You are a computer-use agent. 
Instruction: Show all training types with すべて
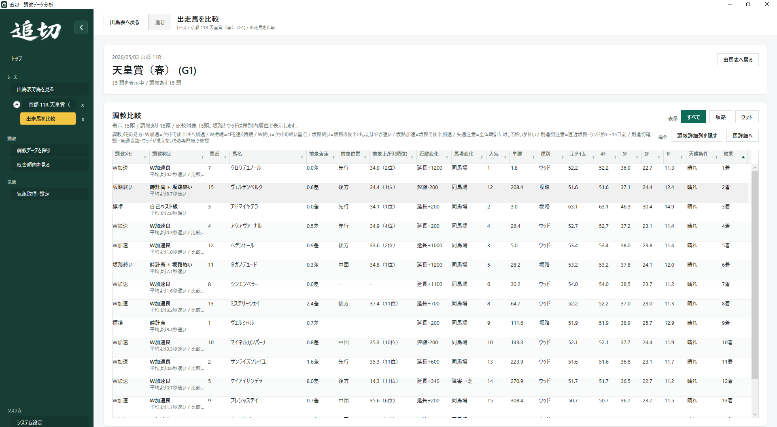coord(693,117)
